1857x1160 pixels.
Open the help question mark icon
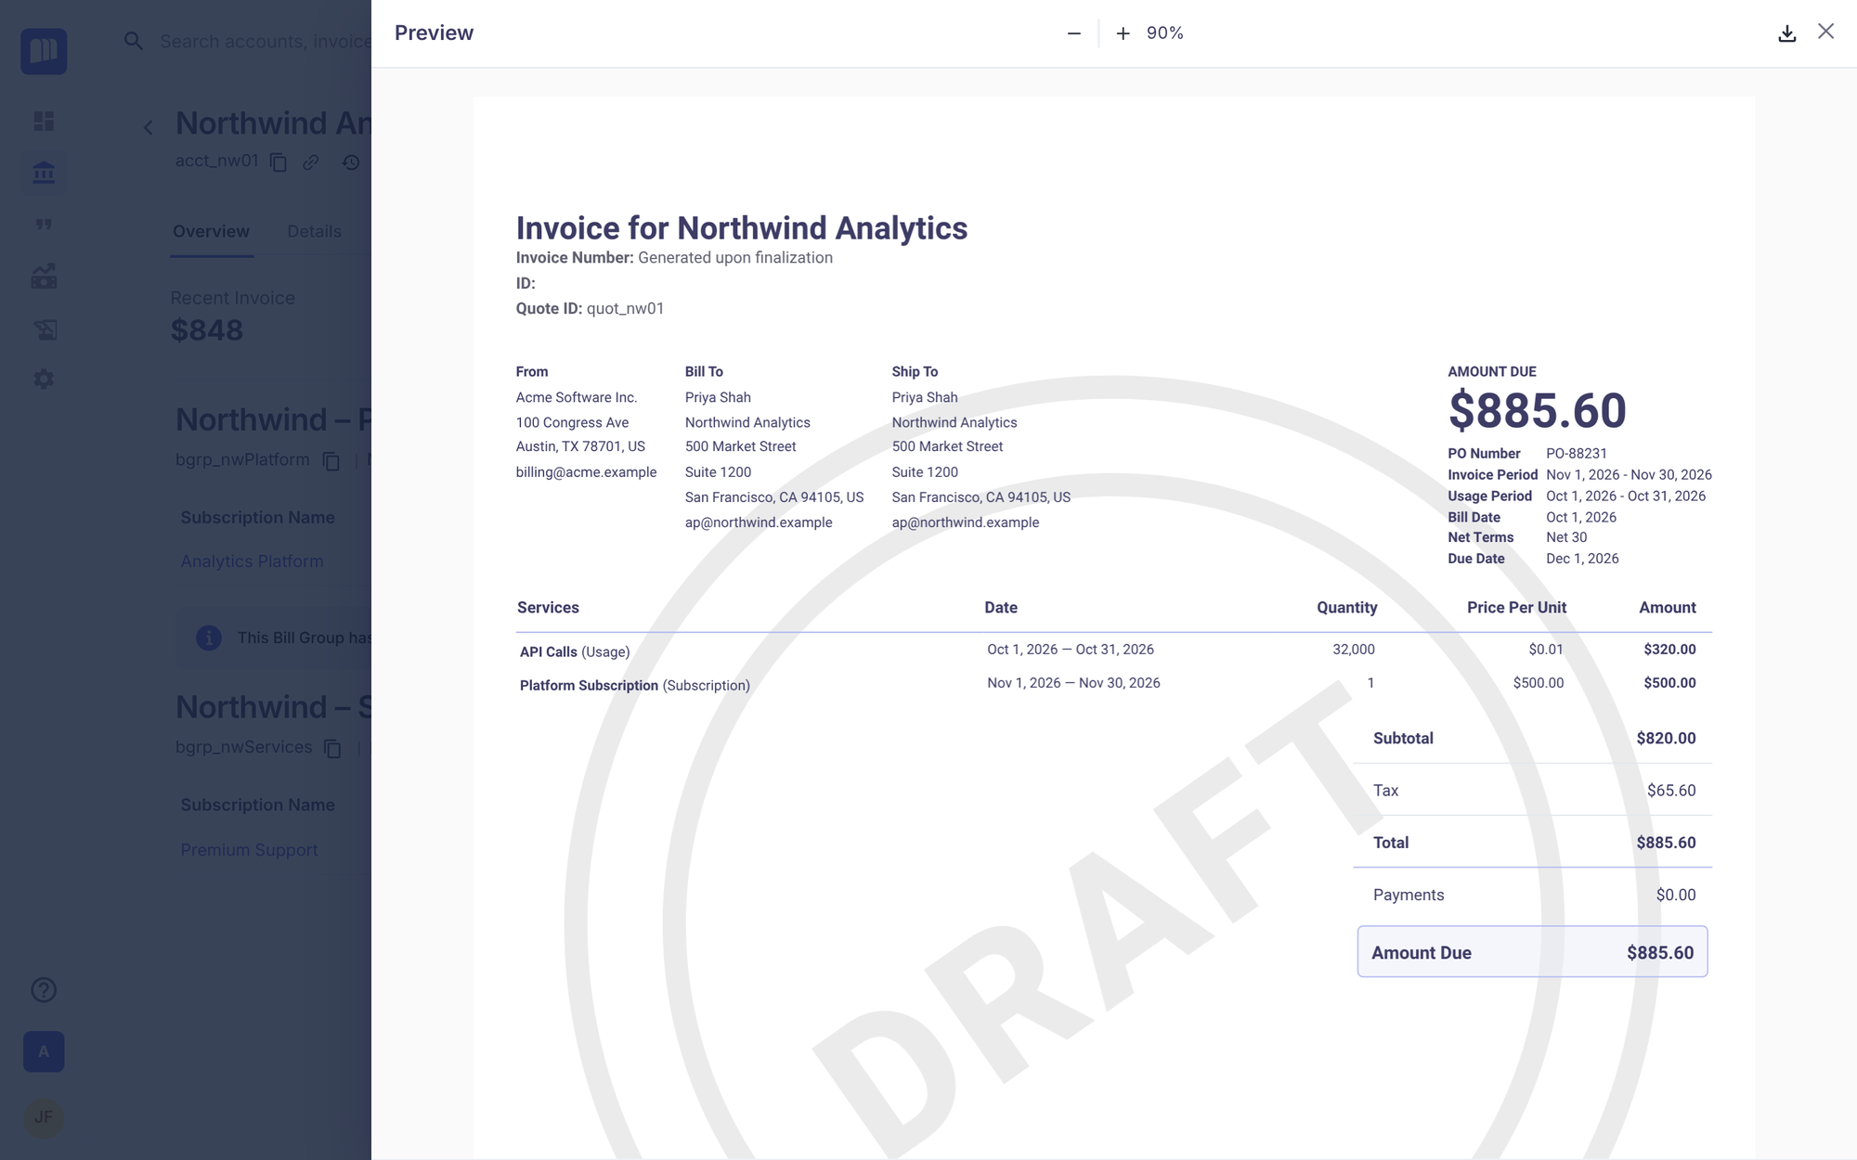pyautogui.click(x=44, y=990)
